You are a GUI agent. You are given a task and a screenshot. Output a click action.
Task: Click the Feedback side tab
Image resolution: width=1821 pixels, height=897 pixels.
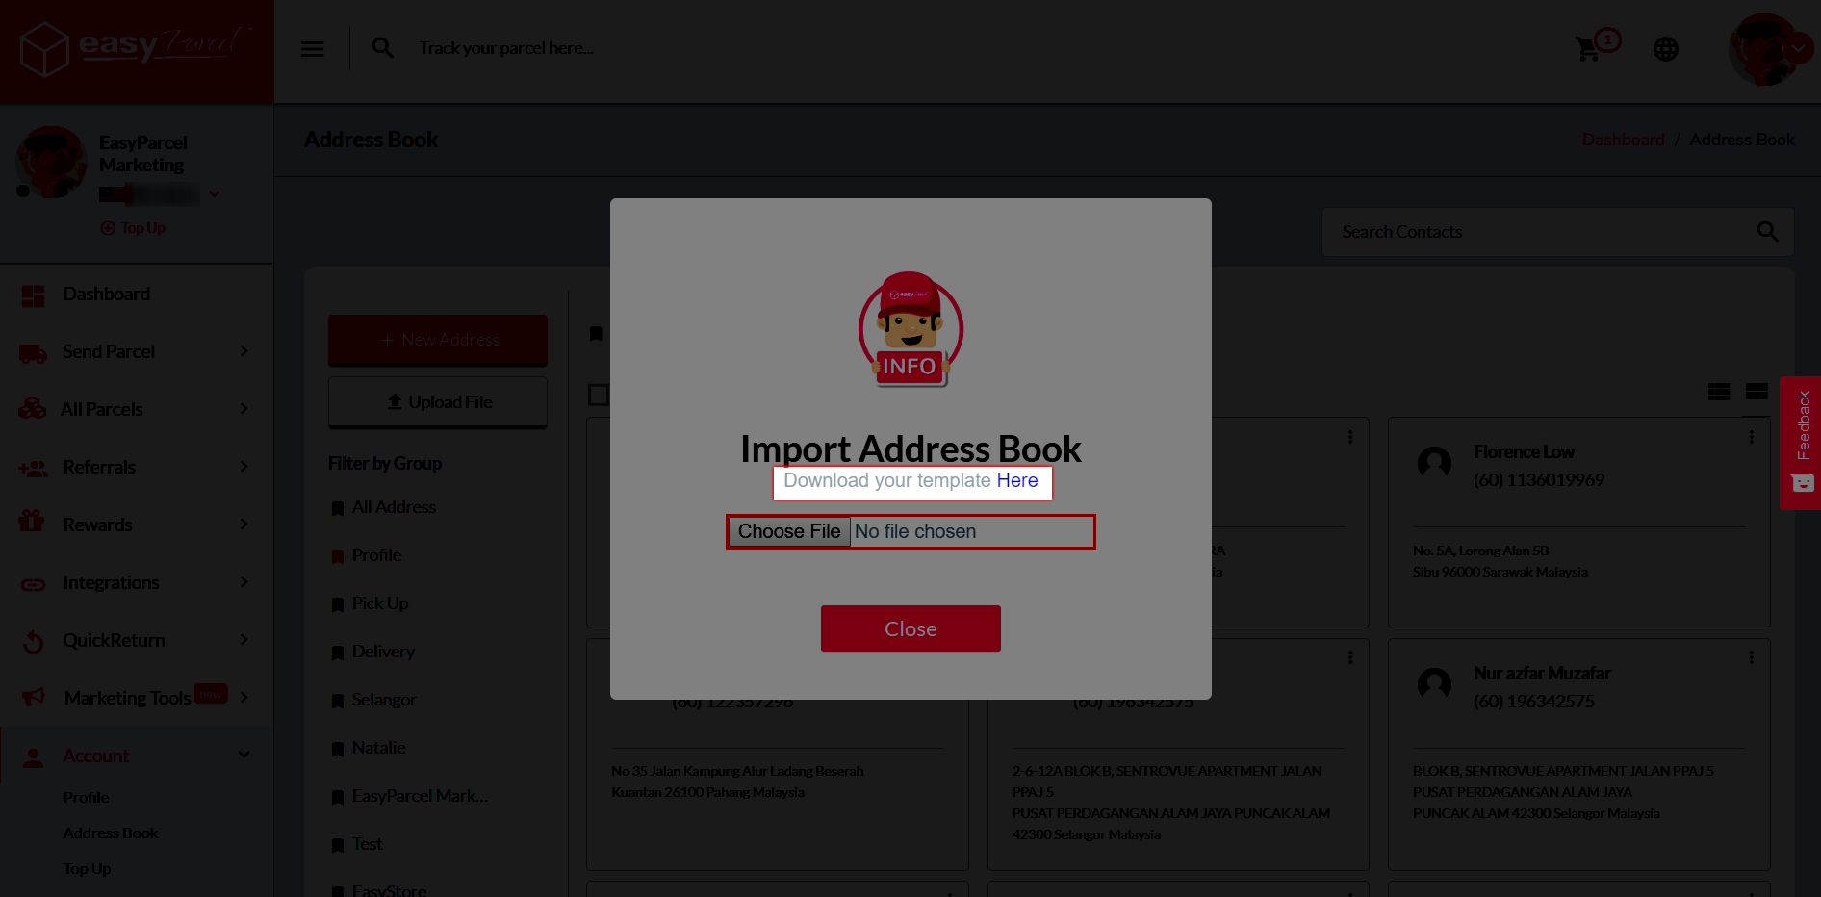click(x=1801, y=443)
